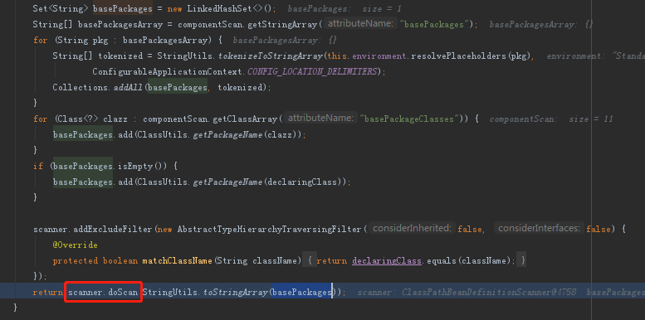Click the getClassArray method call

246,119
